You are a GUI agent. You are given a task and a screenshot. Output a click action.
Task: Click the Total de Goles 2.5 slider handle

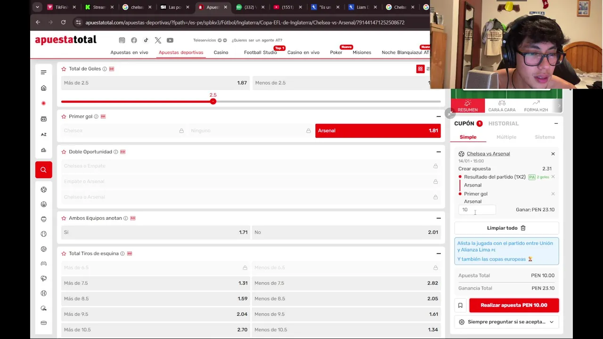213,101
